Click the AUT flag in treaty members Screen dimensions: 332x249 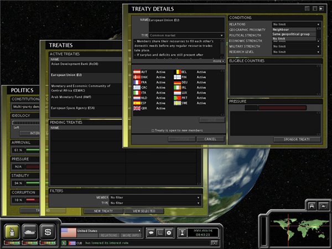(x=137, y=72)
